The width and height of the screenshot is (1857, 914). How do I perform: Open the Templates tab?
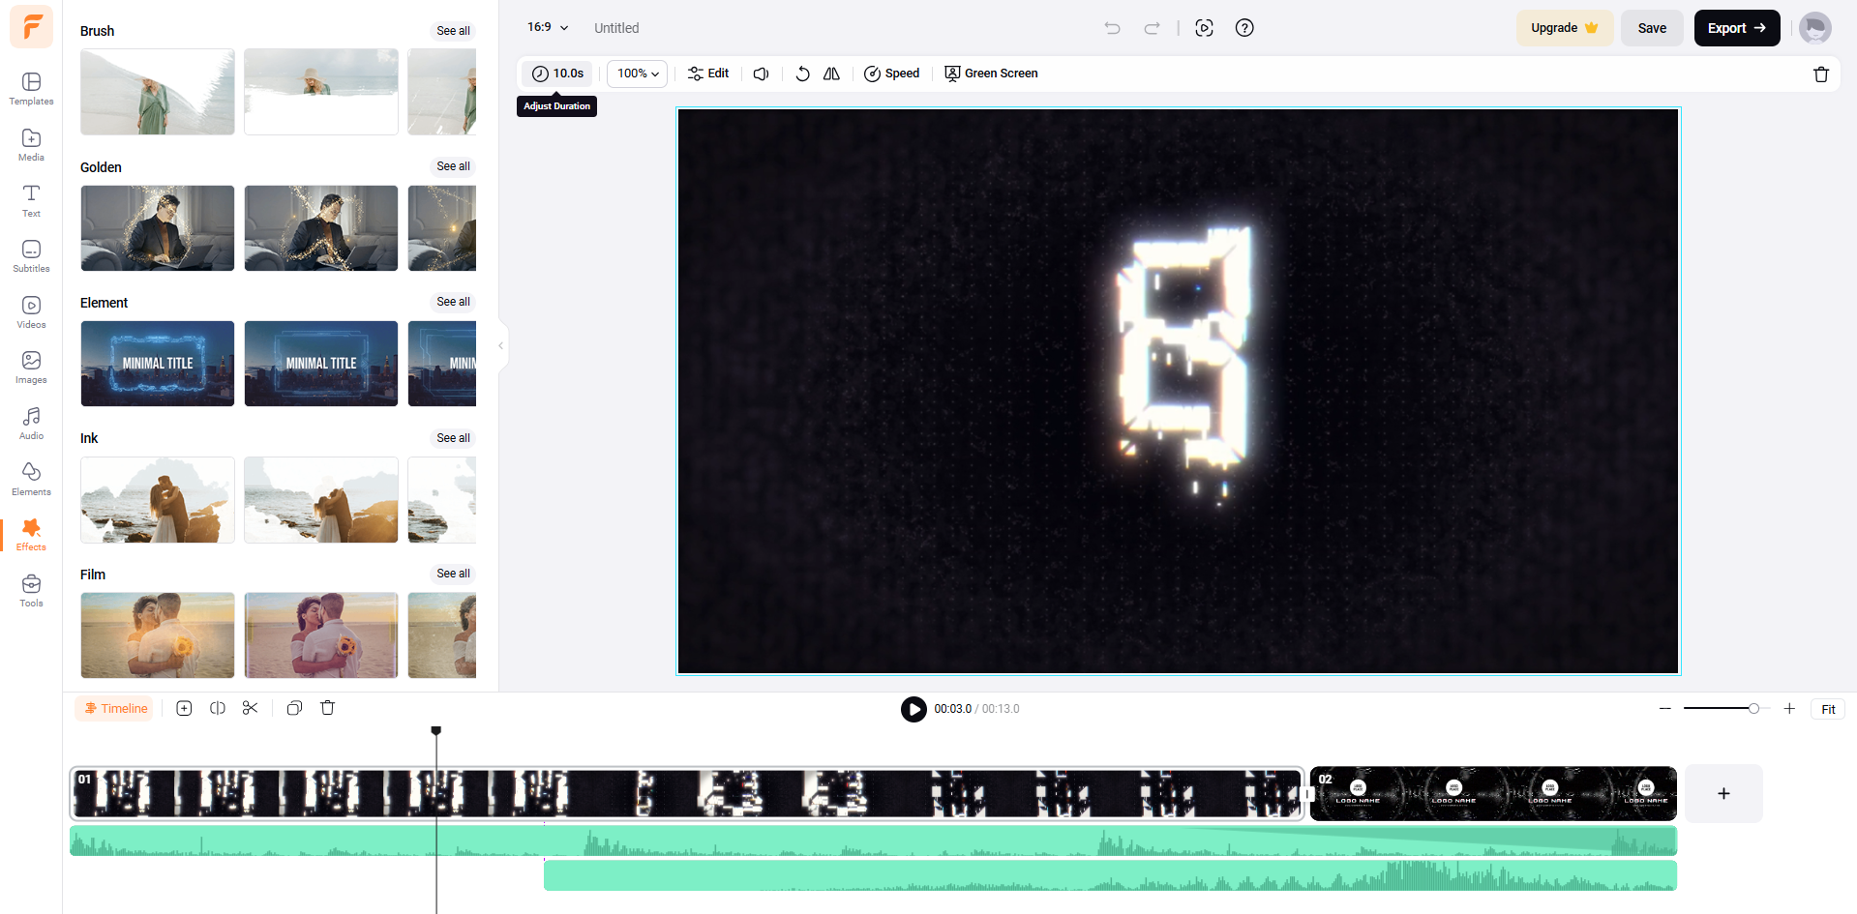pos(30,89)
